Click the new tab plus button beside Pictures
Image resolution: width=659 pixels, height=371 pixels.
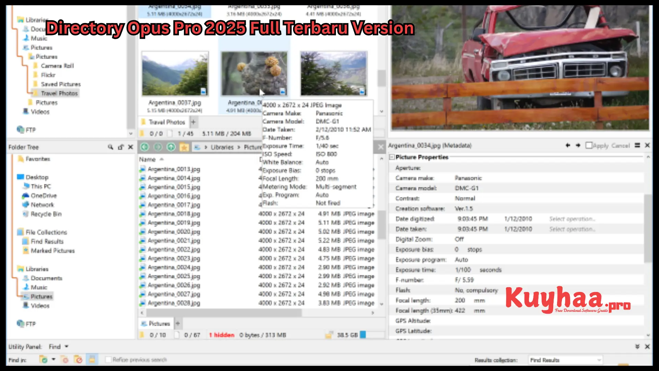pos(178,323)
